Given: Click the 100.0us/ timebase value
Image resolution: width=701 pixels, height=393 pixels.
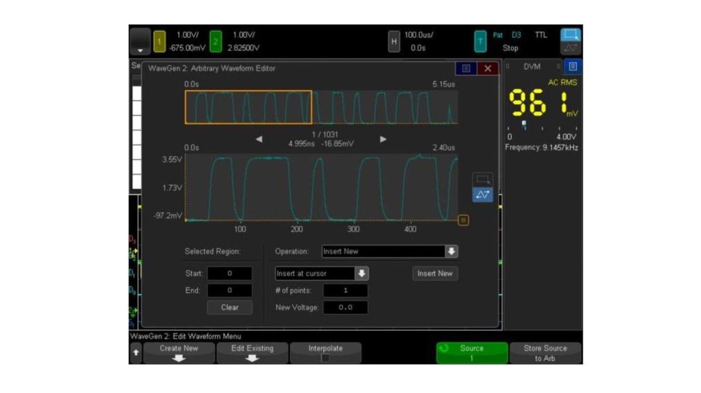Looking at the screenshot, I should point(419,35).
